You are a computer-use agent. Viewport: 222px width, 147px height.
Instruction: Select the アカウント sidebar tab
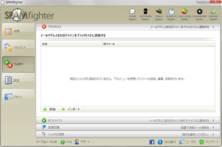(18, 97)
